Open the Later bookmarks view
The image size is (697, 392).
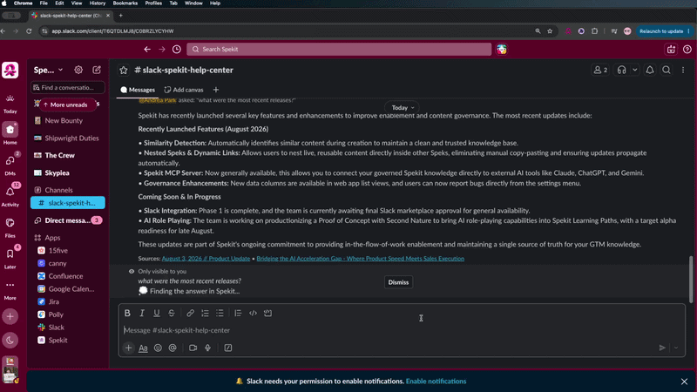point(10,257)
